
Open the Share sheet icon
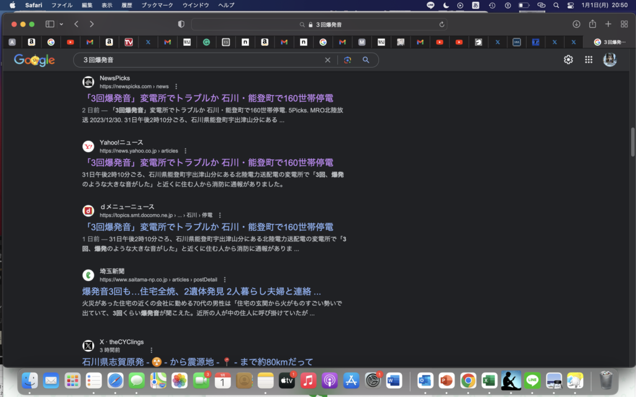tap(593, 24)
